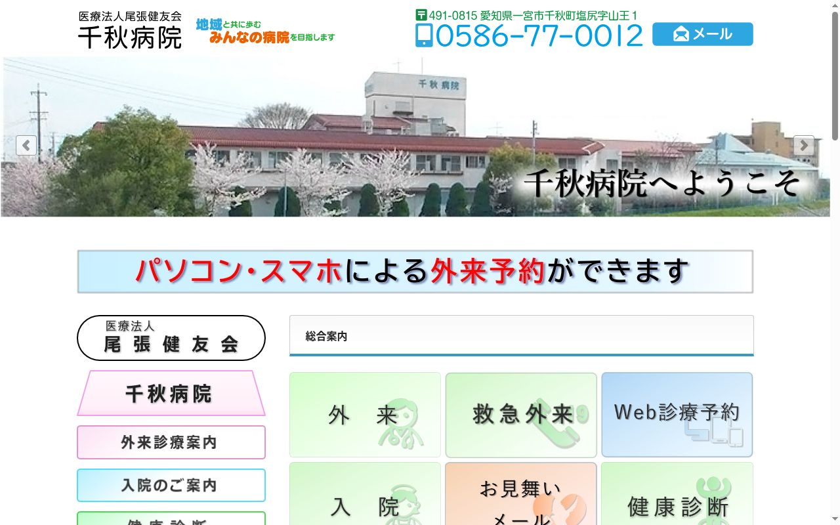Open the パソコン・スマホ外来予約 banner
Screen dimensions: 840x525
coord(415,271)
